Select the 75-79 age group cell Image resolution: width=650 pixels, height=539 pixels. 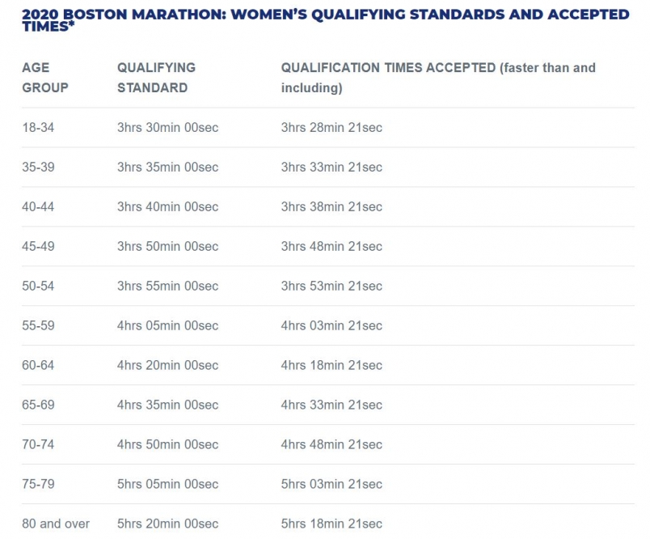[38, 484]
